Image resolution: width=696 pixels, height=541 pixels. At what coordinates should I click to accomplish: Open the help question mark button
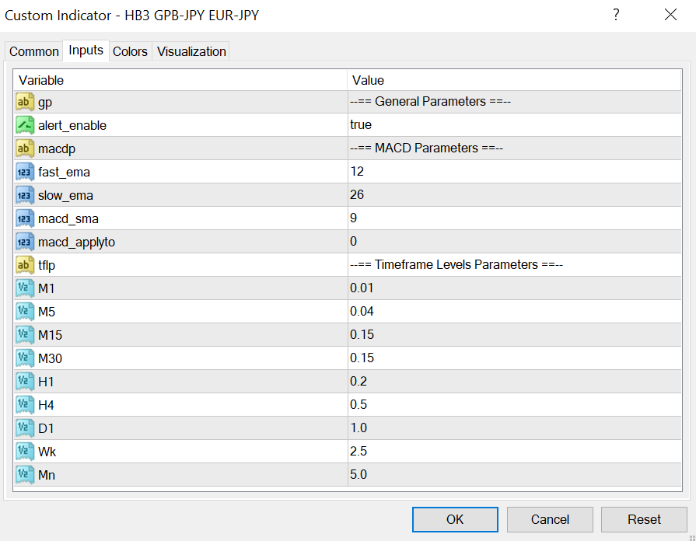616,15
